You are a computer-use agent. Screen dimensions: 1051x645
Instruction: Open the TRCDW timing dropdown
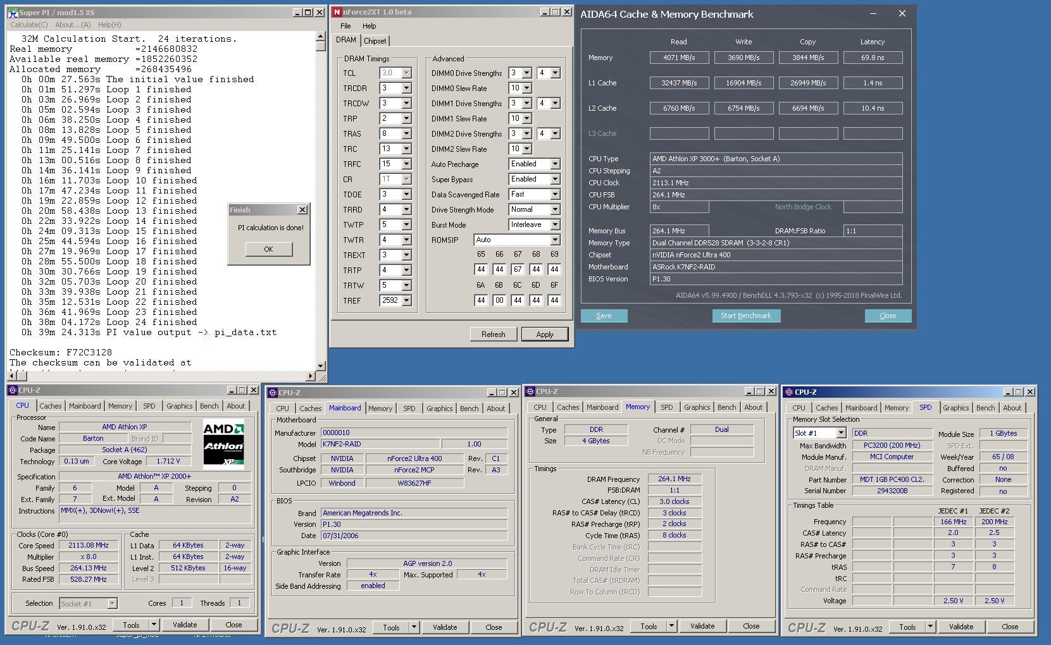406,104
